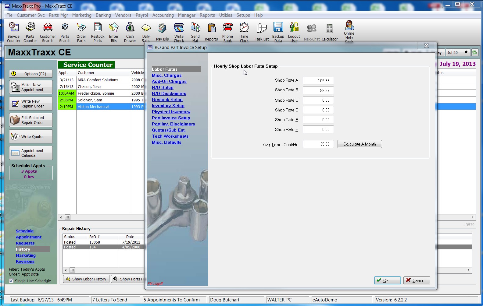Select Misc. Charges setup section
The image size is (483, 306).
coord(166,75)
